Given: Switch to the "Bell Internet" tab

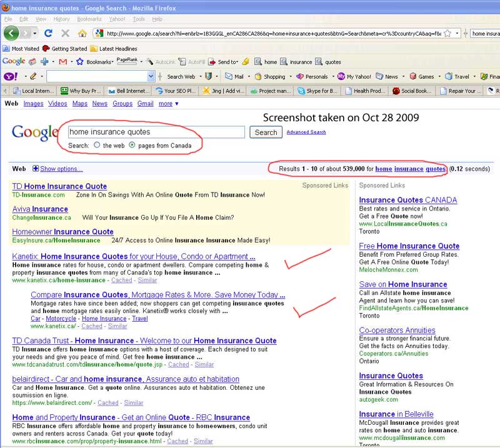Looking at the screenshot, I should [x=129, y=91].
